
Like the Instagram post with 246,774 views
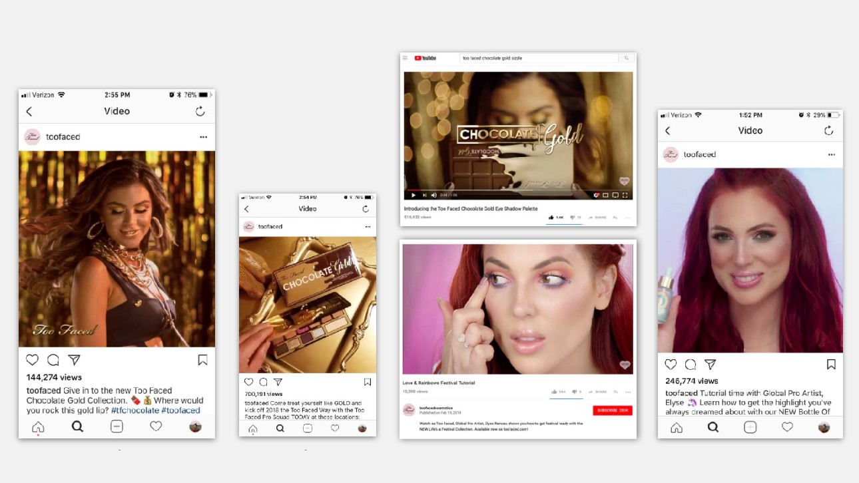click(x=671, y=365)
